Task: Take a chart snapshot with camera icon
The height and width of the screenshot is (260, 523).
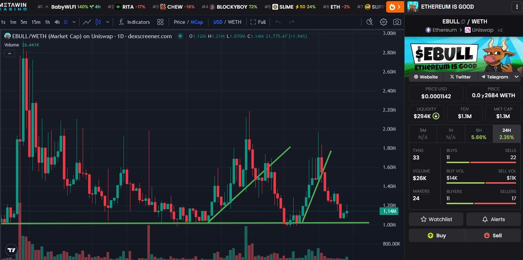Action: [x=397, y=22]
